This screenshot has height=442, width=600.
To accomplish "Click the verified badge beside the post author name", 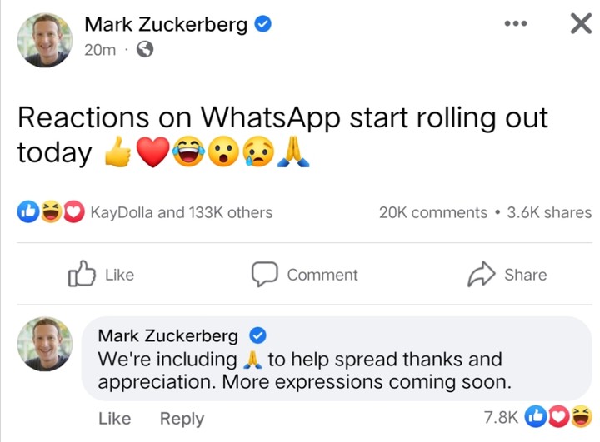I will (262, 24).
